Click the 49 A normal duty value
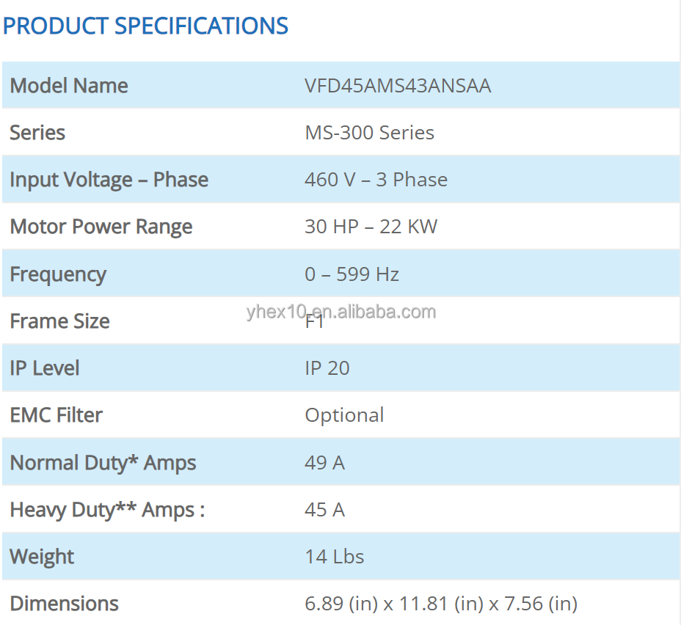This screenshot has width=681, height=625. click(324, 463)
